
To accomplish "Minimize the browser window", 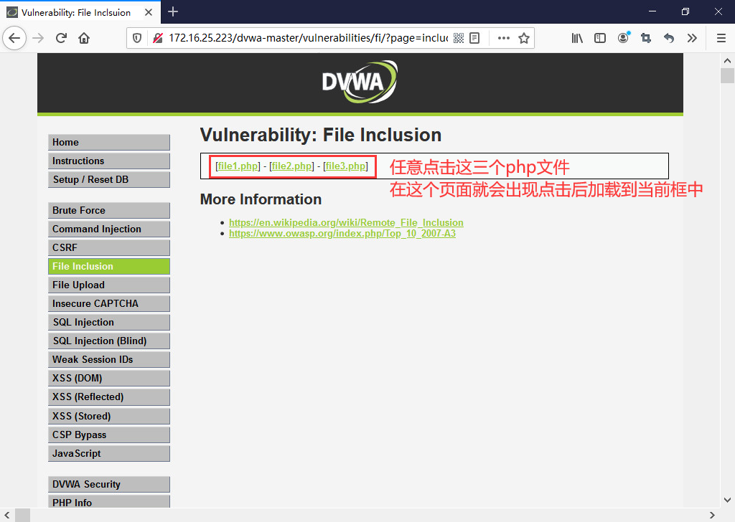I will [652, 11].
